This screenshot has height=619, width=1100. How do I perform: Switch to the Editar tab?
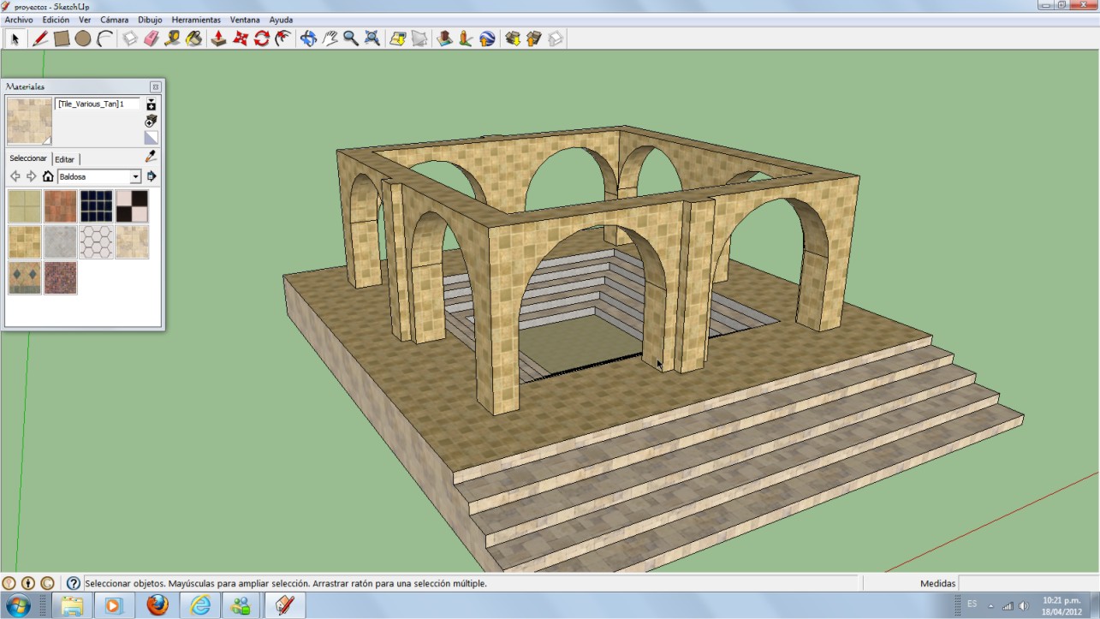[x=65, y=159]
